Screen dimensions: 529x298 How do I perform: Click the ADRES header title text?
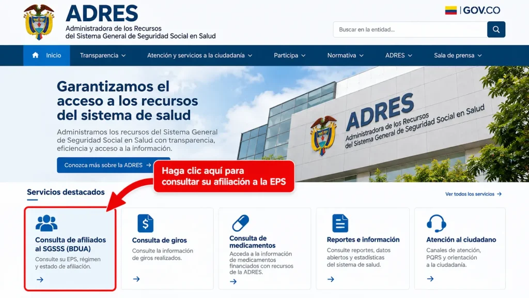[x=102, y=13]
